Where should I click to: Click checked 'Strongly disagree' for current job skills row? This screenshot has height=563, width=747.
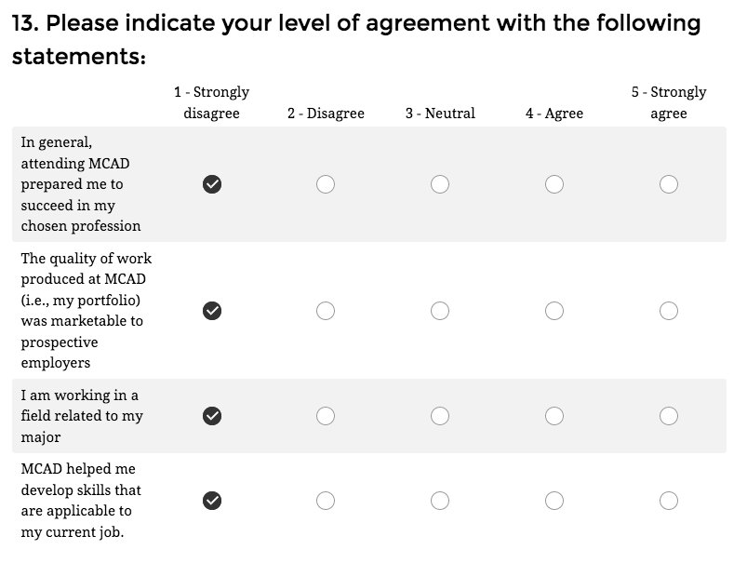click(x=212, y=501)
